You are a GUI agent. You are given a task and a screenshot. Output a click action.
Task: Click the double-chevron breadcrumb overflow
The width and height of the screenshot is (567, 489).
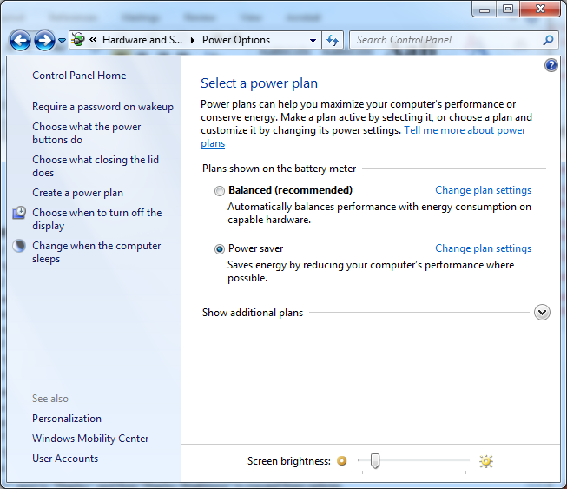93,40
